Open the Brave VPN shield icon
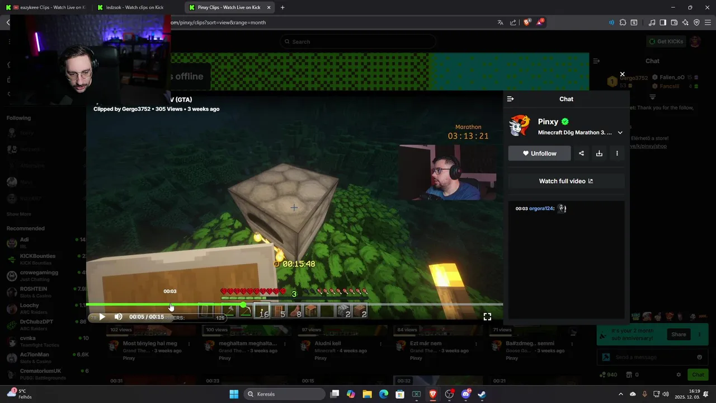 coord(696,22)
